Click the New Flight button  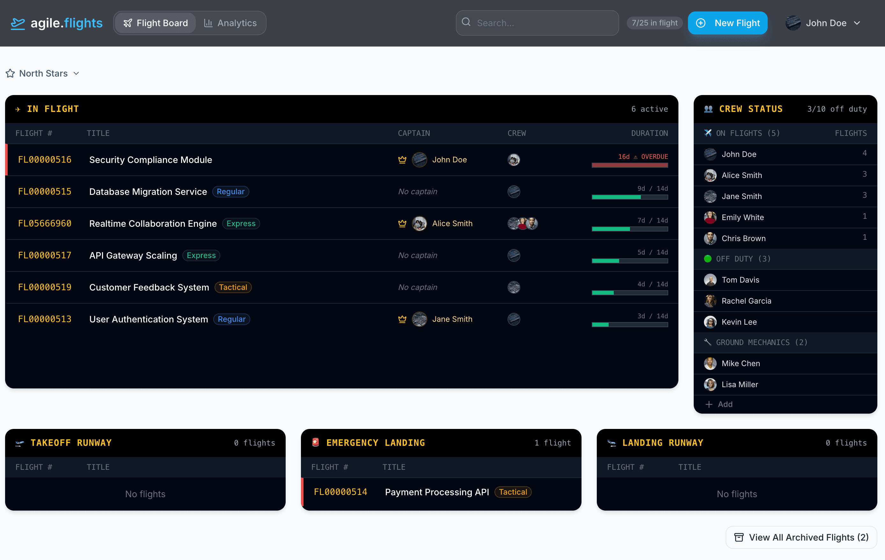coord(727,23)
